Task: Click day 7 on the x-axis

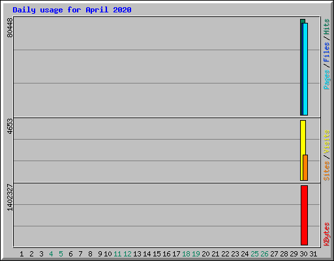Action: (x=80, y=254)
